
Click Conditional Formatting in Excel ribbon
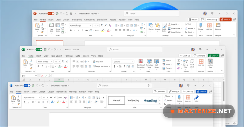click(x=141, y=63)
